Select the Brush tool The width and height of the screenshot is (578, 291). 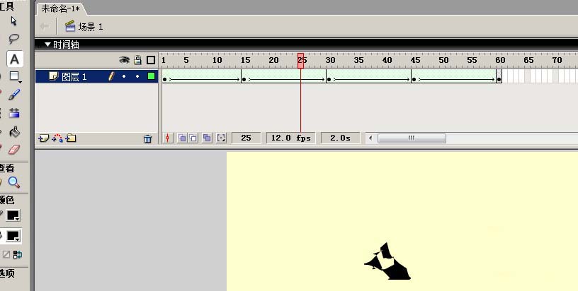click(x=14, y=95)
